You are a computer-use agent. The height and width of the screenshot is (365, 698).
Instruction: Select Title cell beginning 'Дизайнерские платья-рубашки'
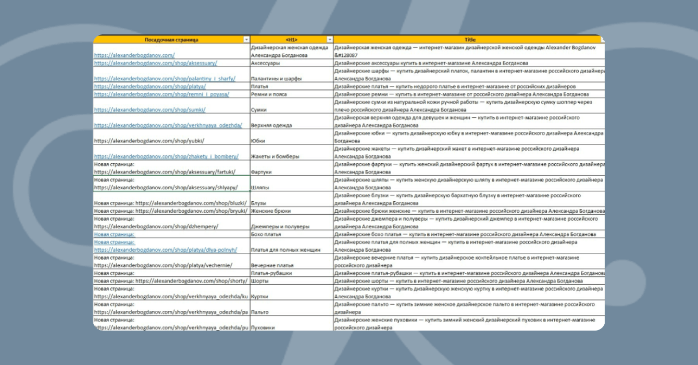(x=469, y=273)
